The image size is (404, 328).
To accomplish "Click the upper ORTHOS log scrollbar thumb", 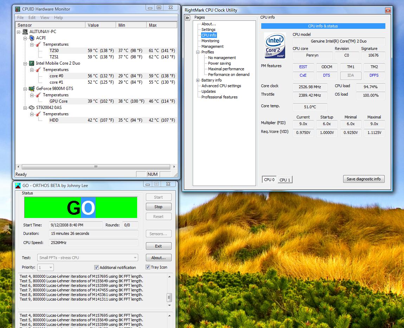I will click(x=169, y=297).
